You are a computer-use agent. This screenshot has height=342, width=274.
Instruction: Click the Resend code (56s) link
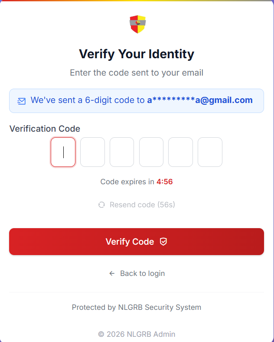(x=142, y=205)
